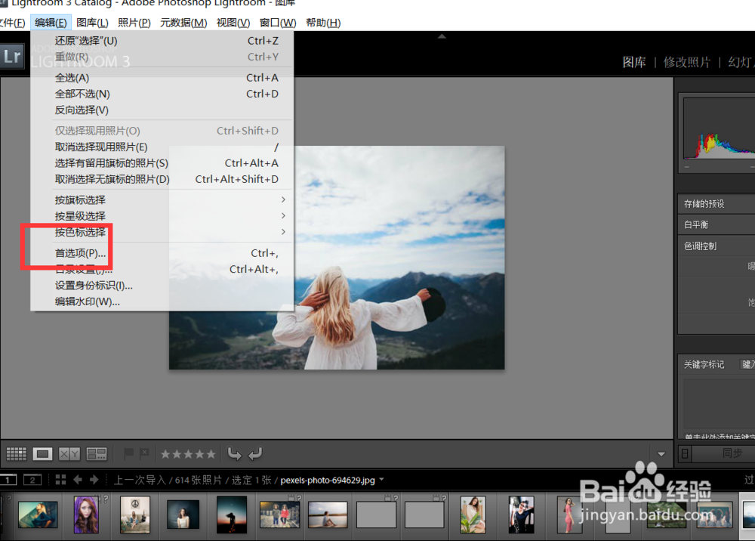Open 编辑(E) menu

[51, 23]
